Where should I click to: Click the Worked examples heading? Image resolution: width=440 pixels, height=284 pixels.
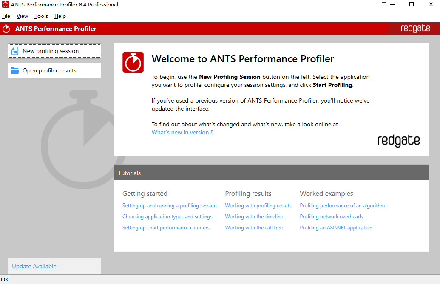tap(326, 194)
